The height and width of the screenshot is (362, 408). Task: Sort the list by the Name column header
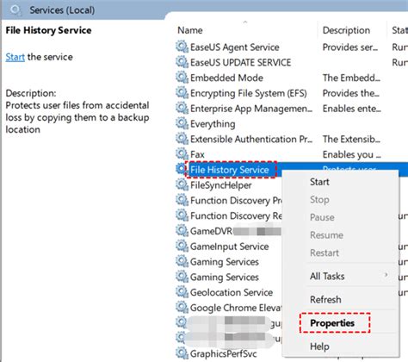coord(190,30)
